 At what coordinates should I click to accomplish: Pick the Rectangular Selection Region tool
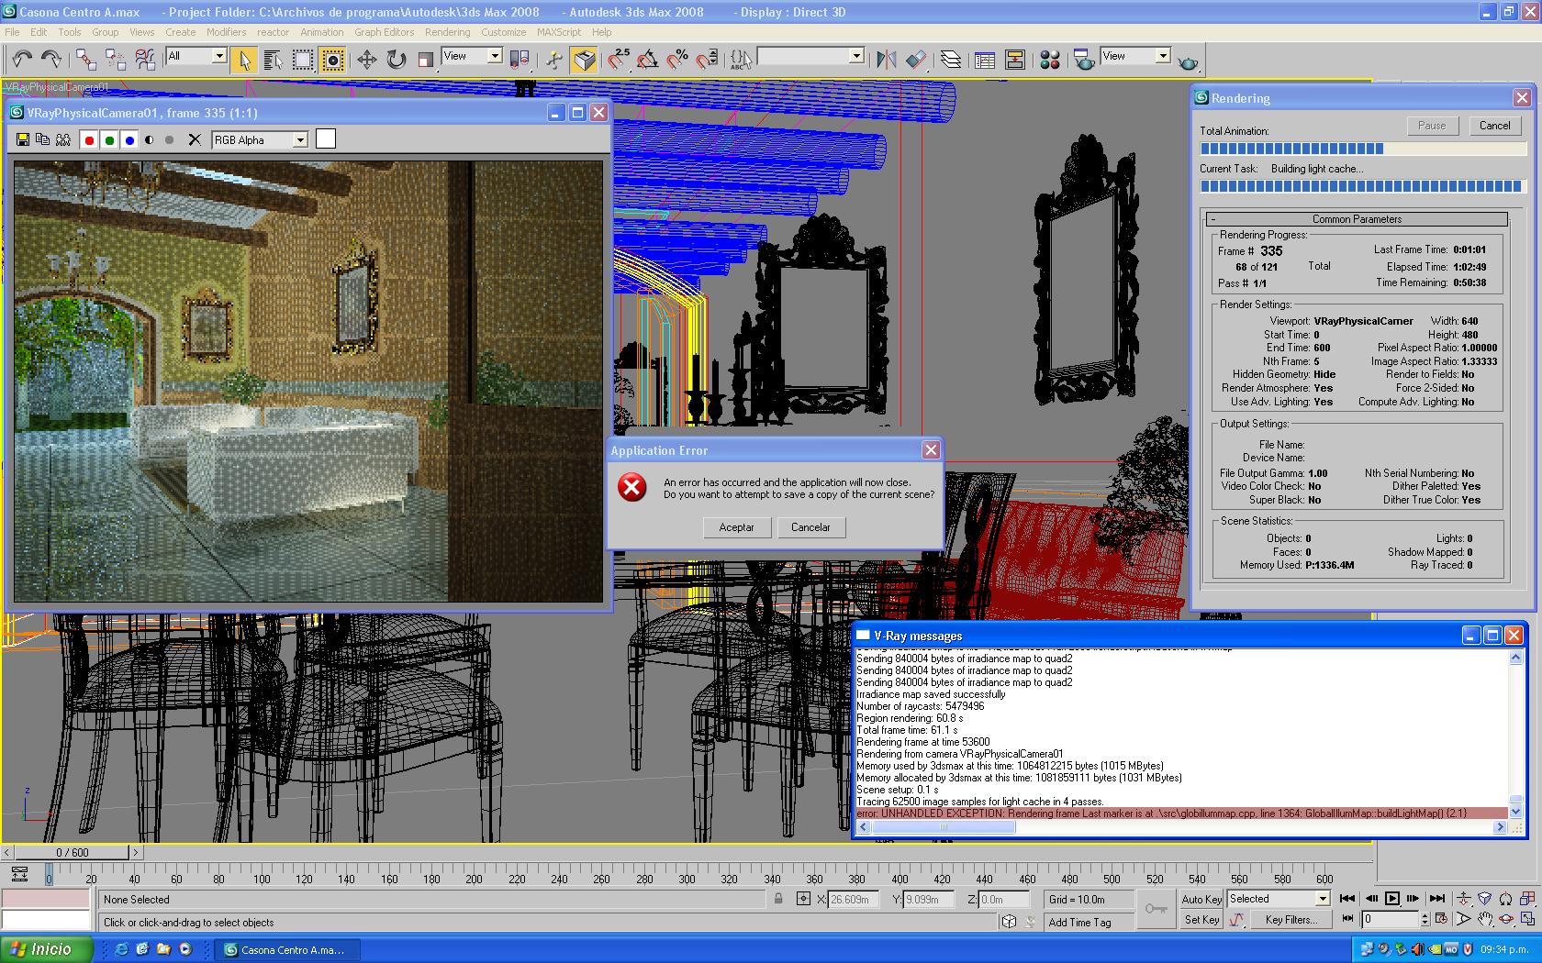(302, 60)
